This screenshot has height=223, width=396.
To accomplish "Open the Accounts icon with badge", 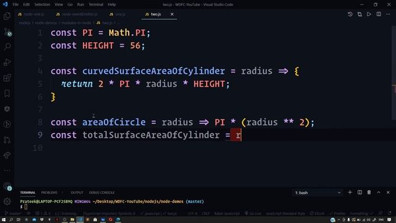I will pos(7,186).
